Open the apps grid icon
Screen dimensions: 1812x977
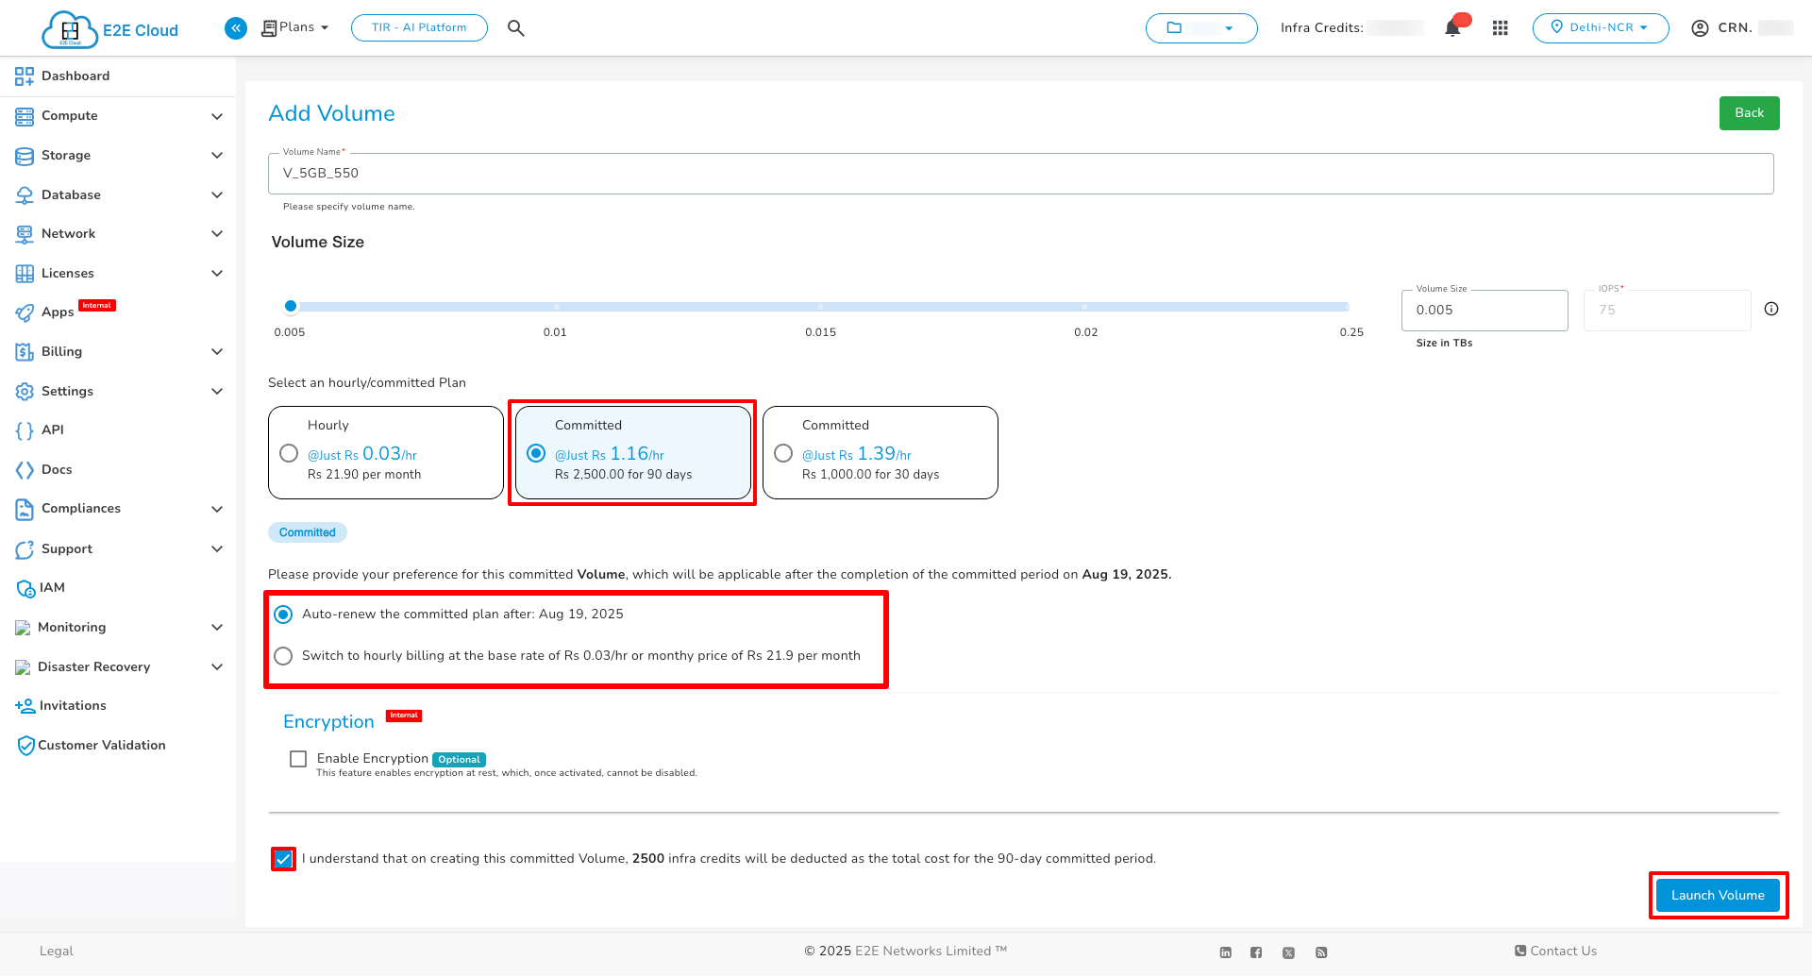pos(1501,28)
